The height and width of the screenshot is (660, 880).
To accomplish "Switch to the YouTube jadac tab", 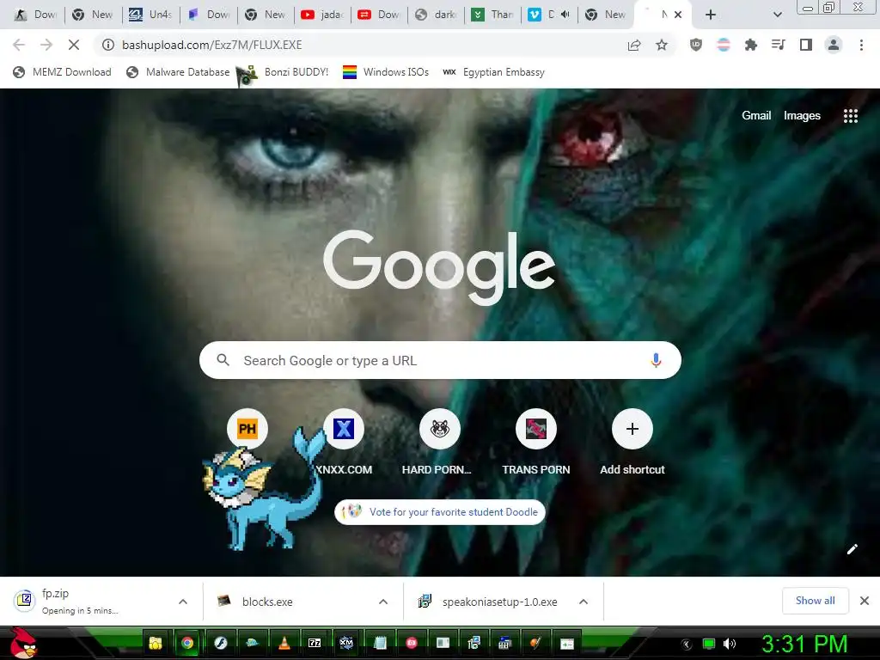I will click(x=322, y=15).
